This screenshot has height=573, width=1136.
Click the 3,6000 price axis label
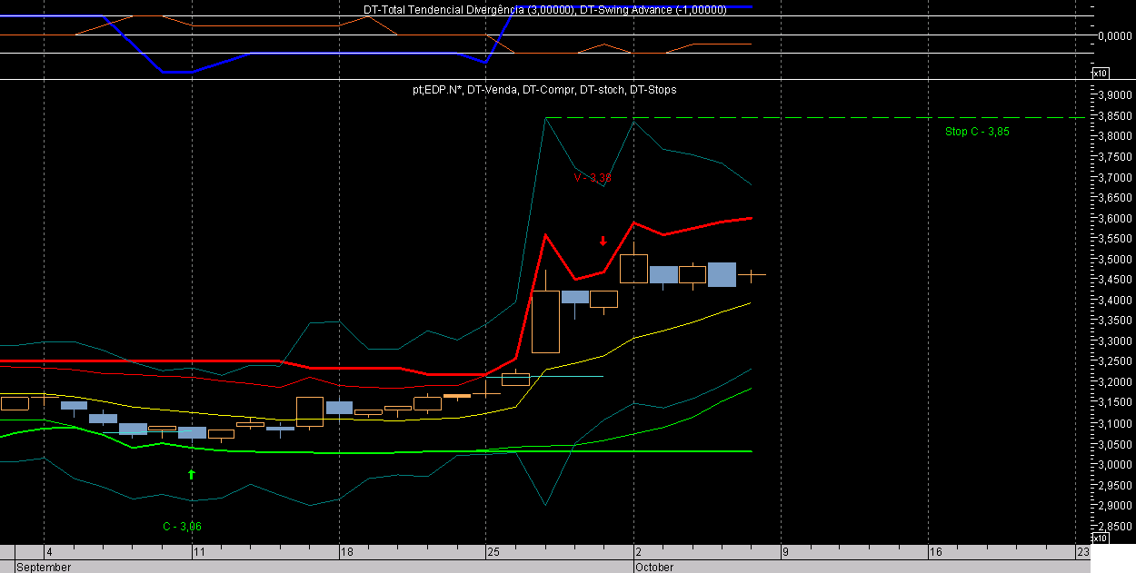[1113, 219]
